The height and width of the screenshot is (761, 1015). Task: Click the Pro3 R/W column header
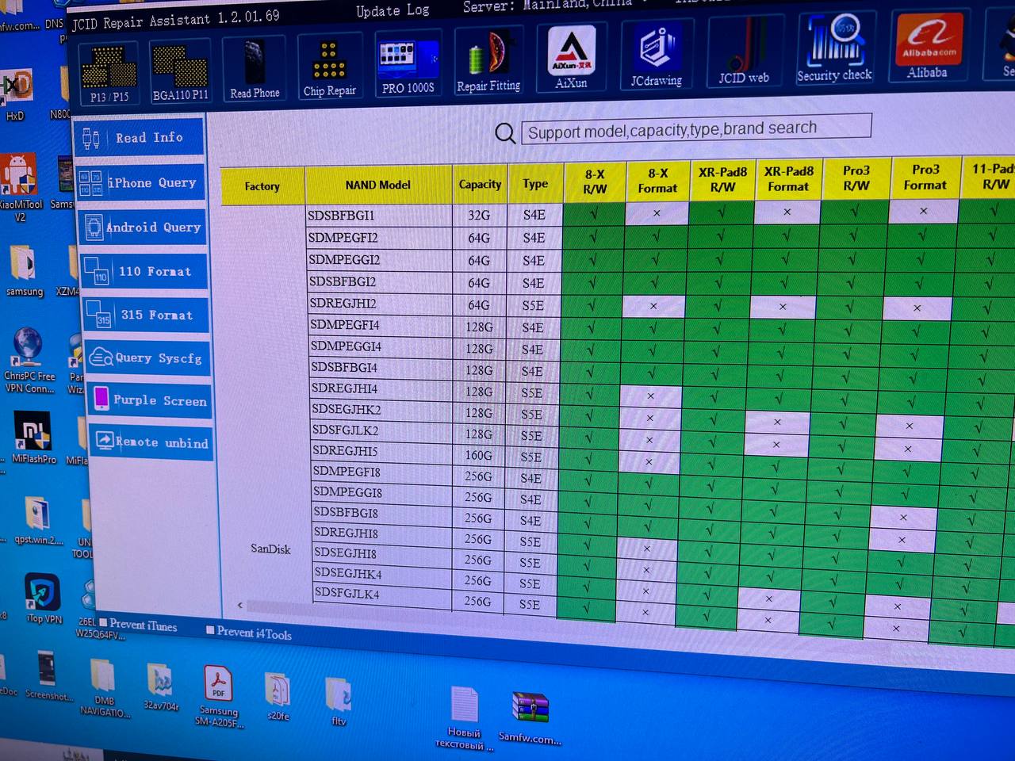856,178
